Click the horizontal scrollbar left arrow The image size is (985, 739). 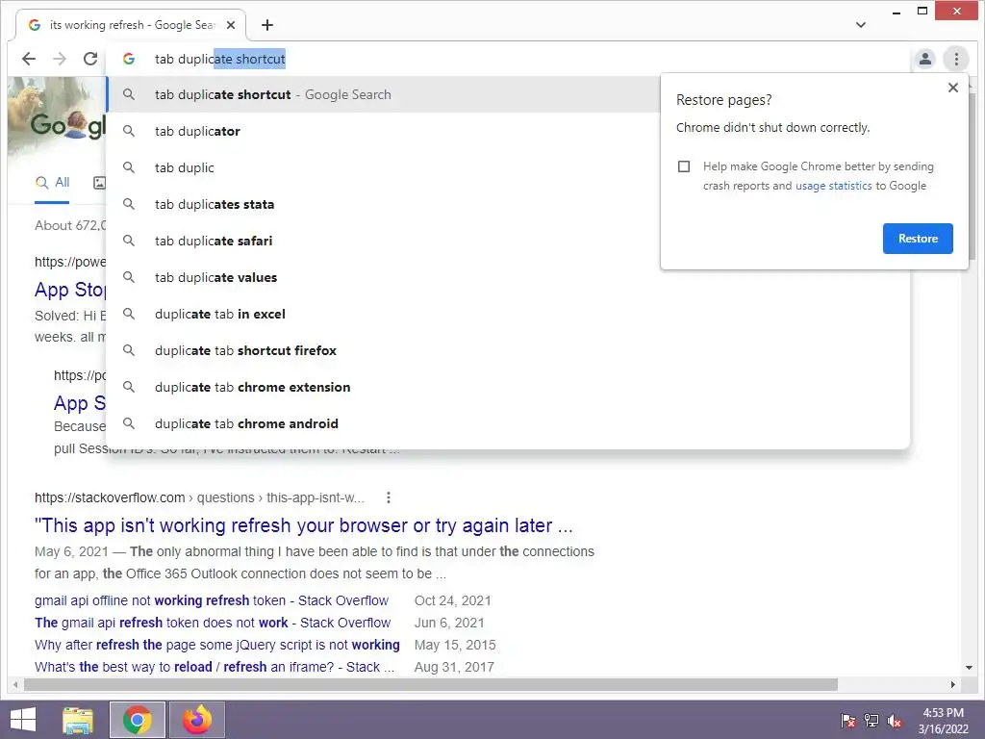pos(15,684)
